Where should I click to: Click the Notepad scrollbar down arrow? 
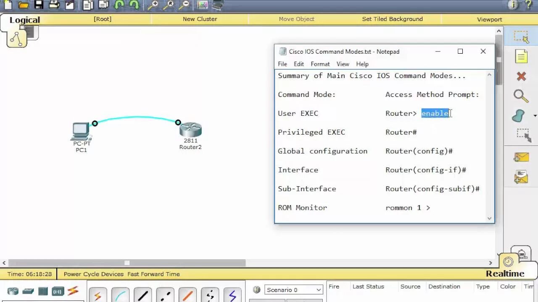click(489, 218)
